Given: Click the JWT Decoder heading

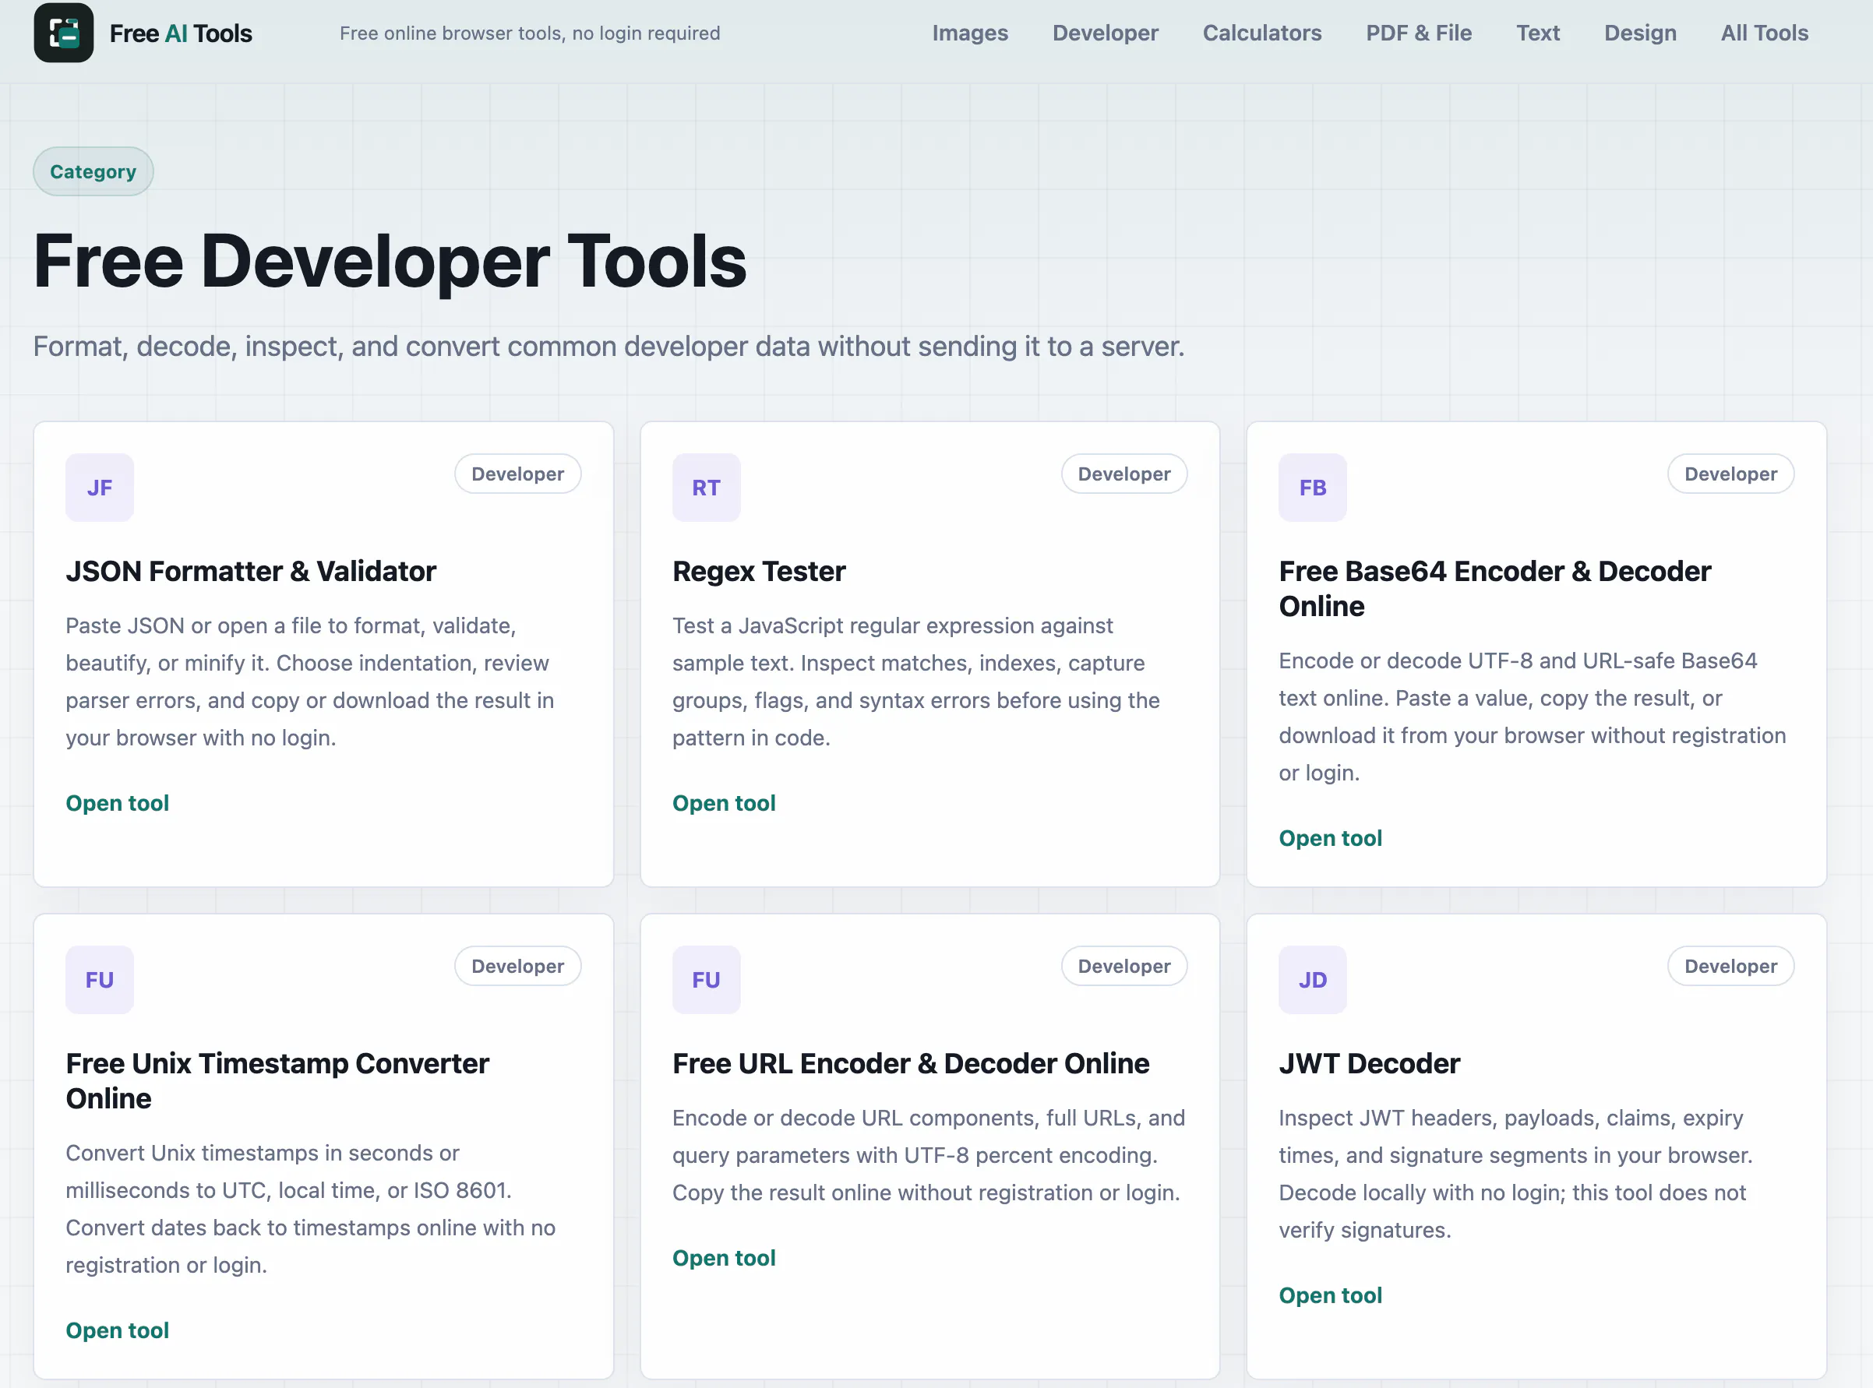Looking at the screenshot, I should pyautogui.click(x=1370, y=1064).
